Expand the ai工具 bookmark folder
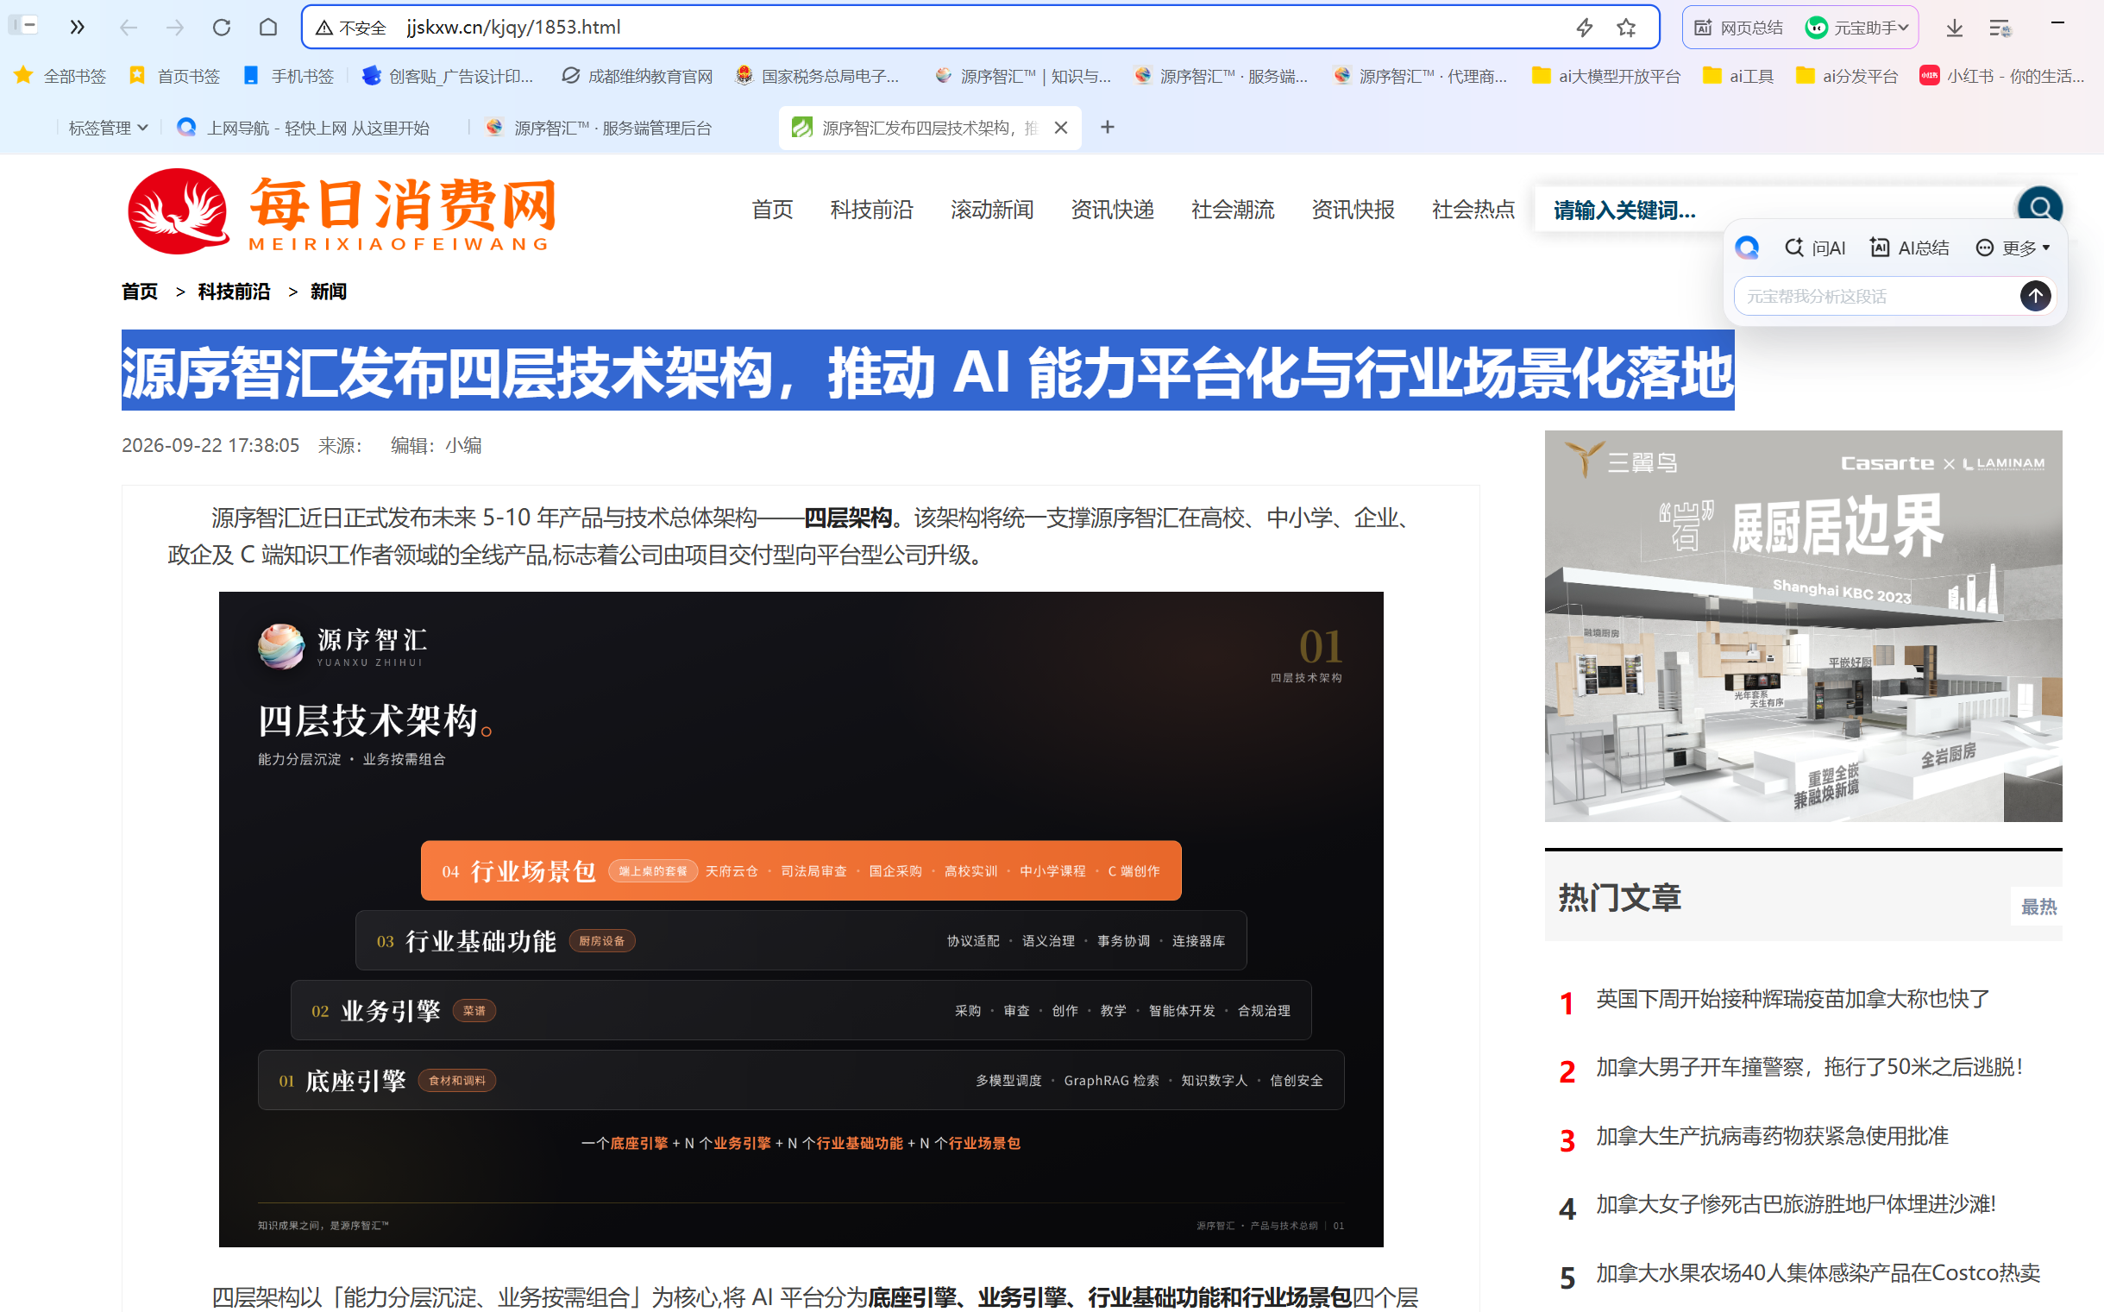This screenshot has height=1312, width=2104. tap(1738, 76)
